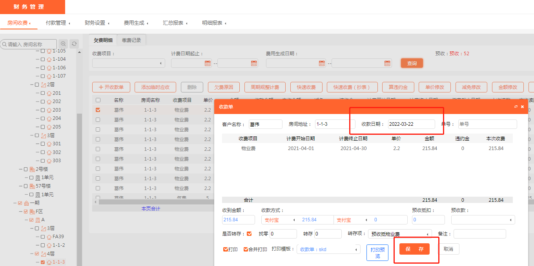Open calendar for billing end date
Image resolution: width=534 pixels, height=266 pixels.
(x=254, y=63)
